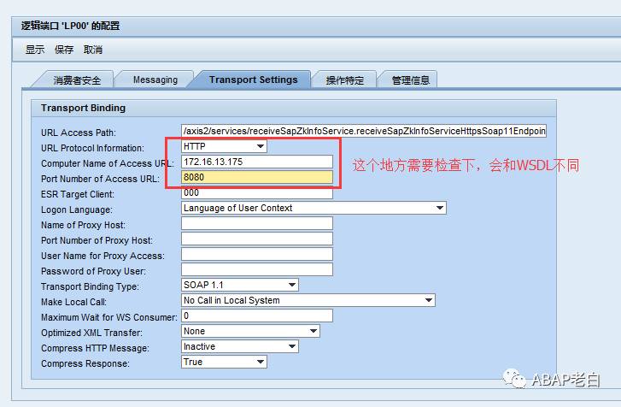Click the Computer Name of Access URL field
Viewport: 621px width, 407px height.
[x=257, y=162]
